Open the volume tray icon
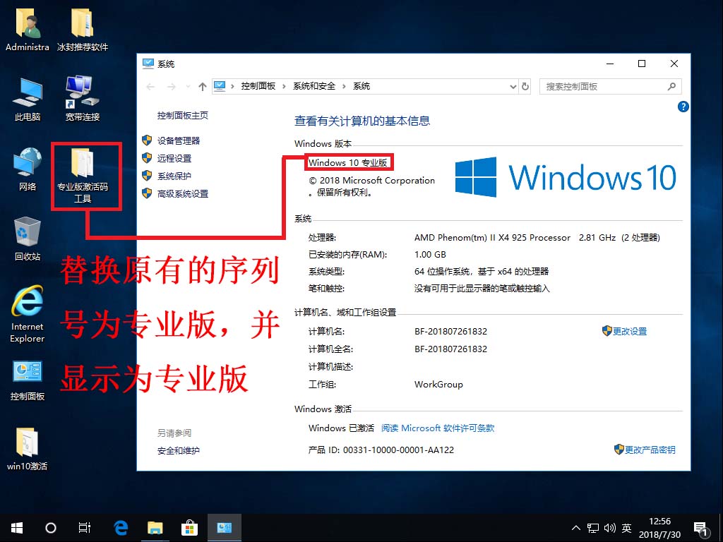This screenshot has height=542, width=723. point(609,528)
